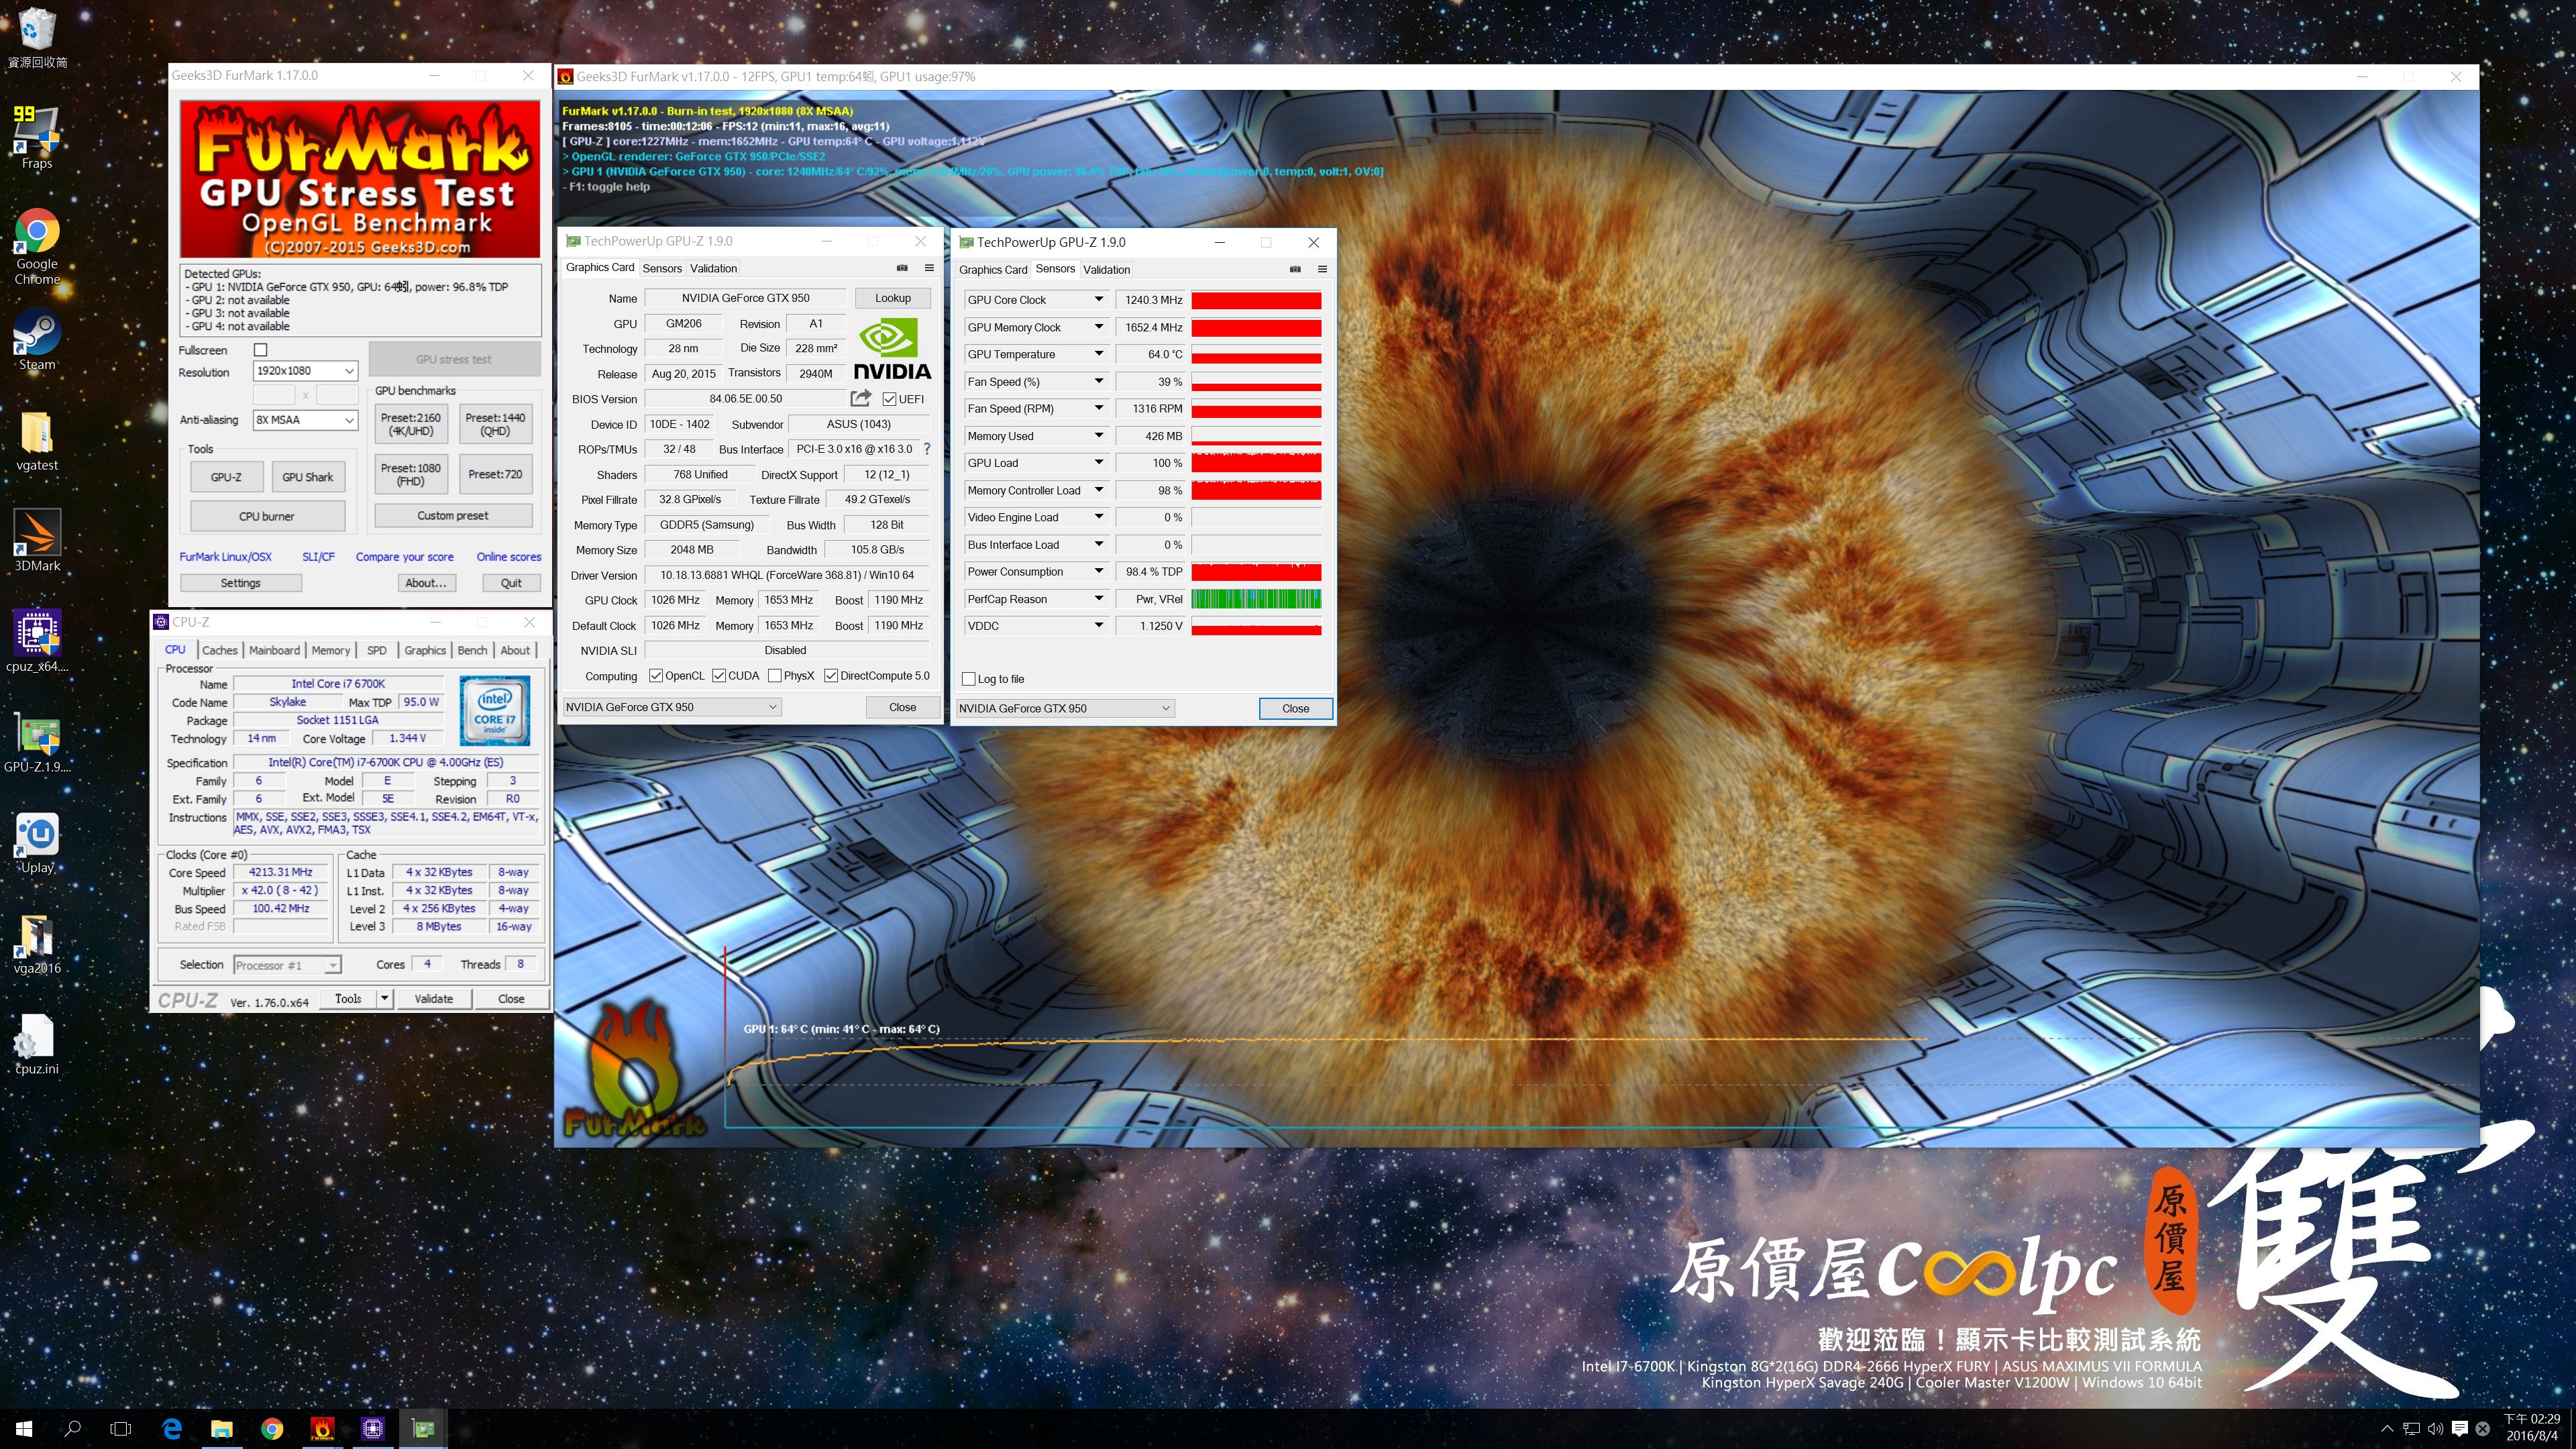The height and width of the screenshot is (1449, 2576).
Task: Open the Memory tab in CPU-Z
Action: pos(331,650)
